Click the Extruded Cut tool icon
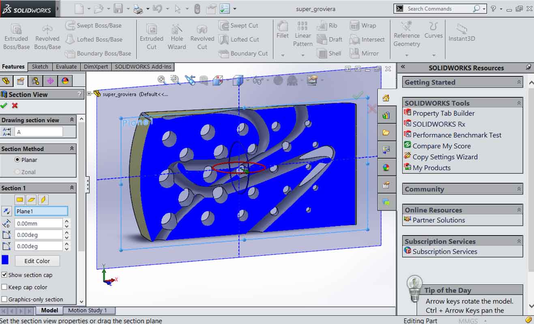Screen dimensions: 534x324 [x=152, y=29]
